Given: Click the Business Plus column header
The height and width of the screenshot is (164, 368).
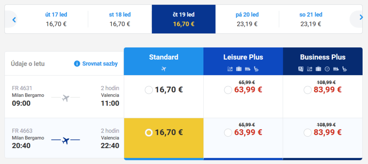Looking at the screenshot, I should point(323,61).
